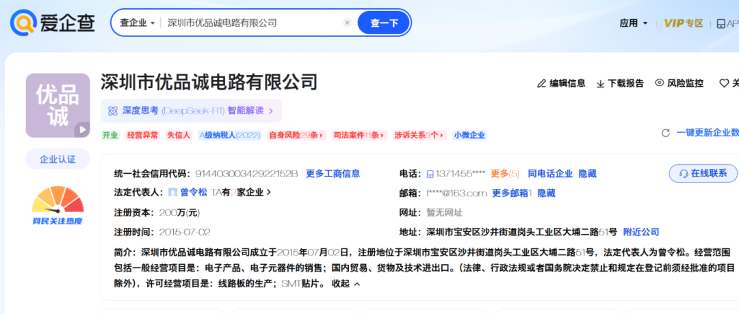Click the 网民关注热度 gauge
The height and width of the screenshot is (314, 739).
(57, 205)
